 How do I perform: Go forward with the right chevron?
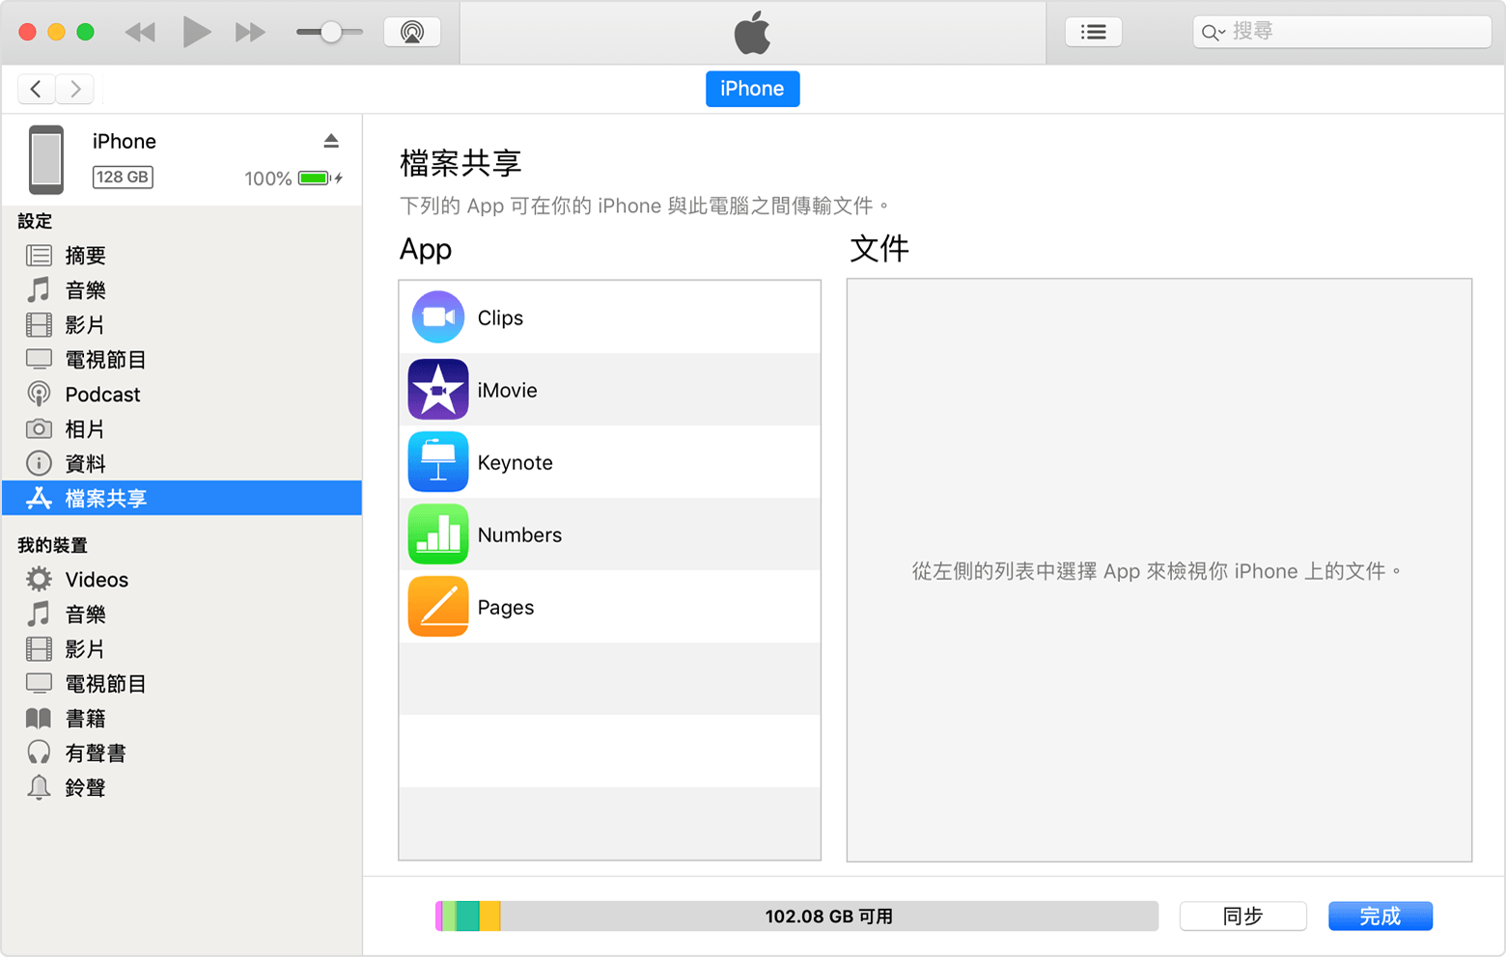(x=75, y=89)
